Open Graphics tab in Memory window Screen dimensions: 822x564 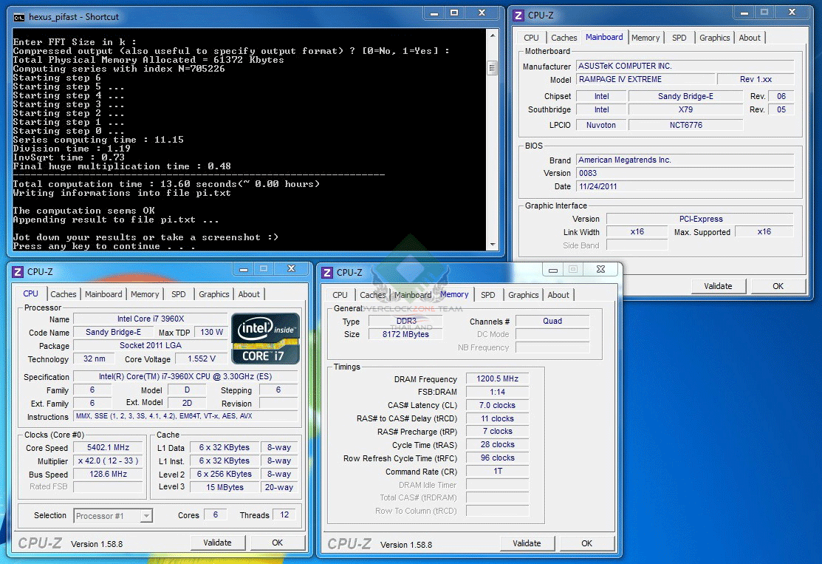[523, 295]
